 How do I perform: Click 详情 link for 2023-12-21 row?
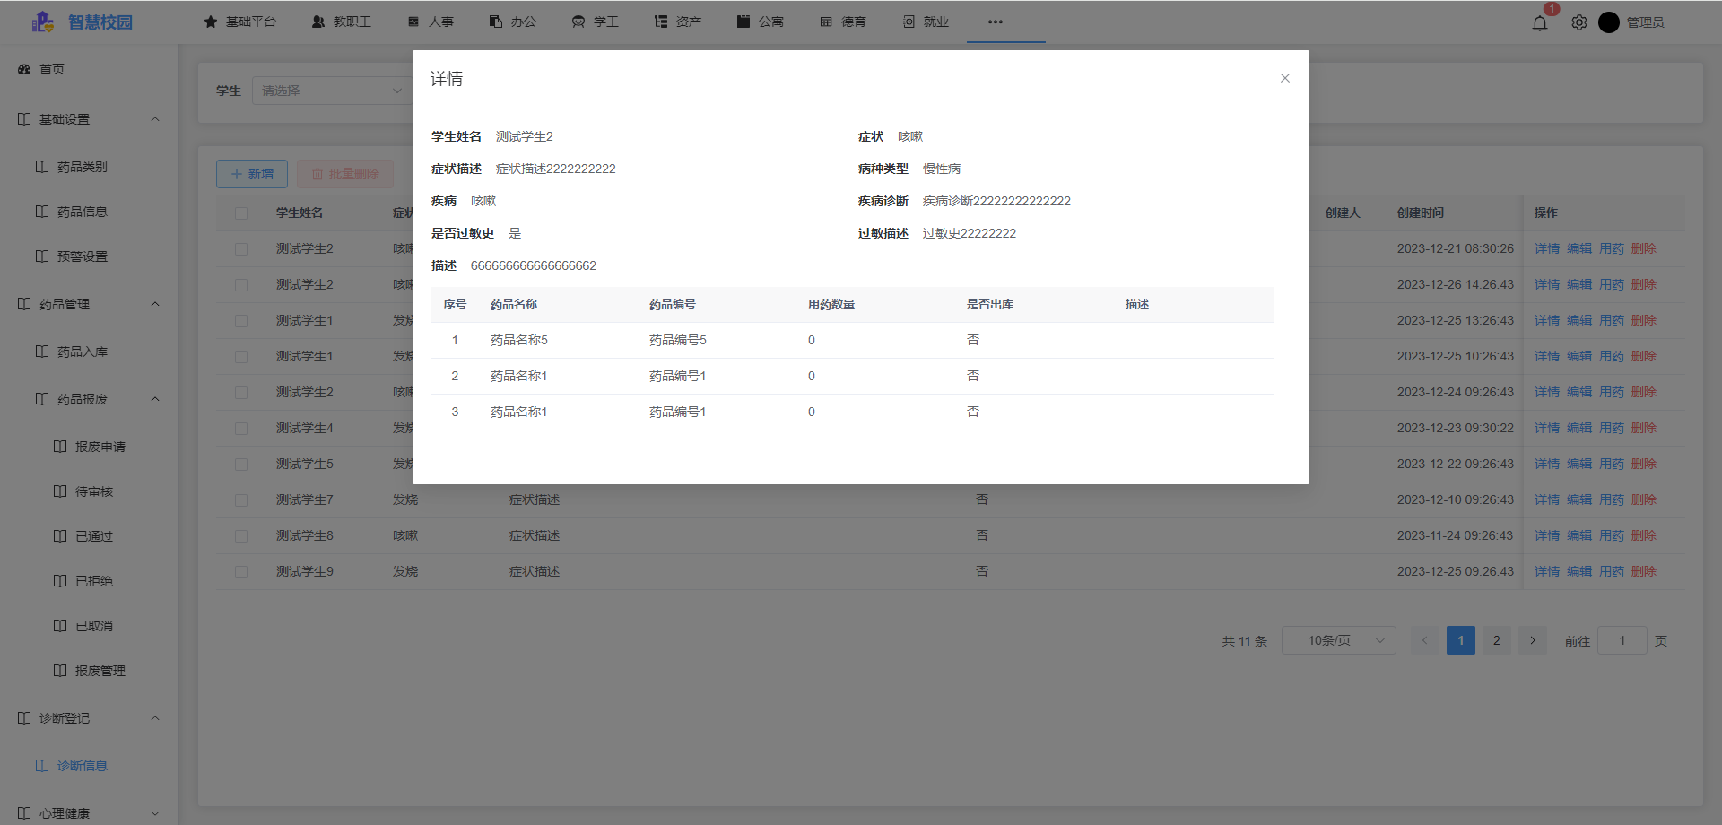tap(1546, 248)
